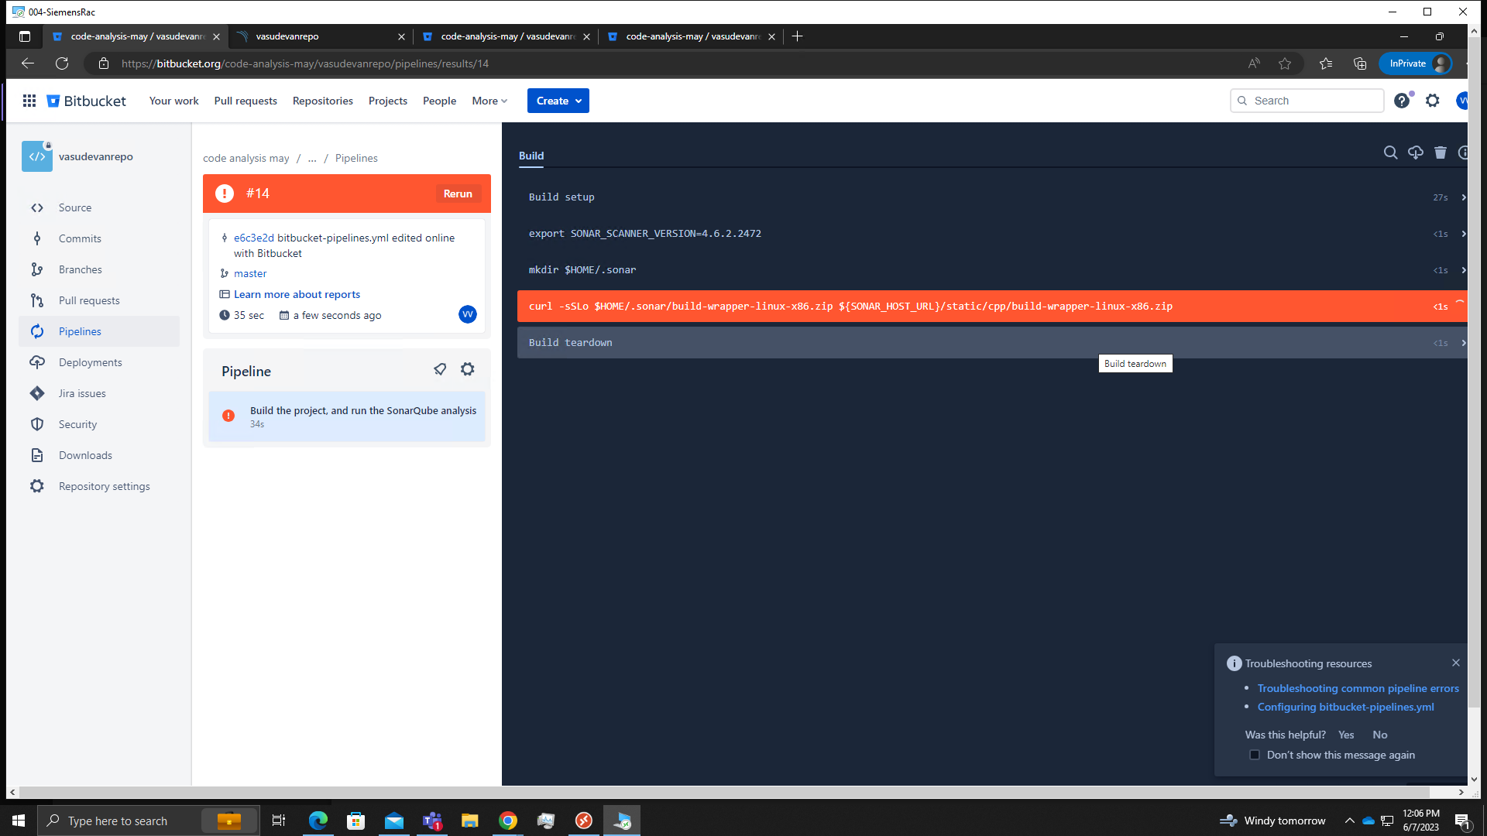Search within the build log

[x=1391, y=152]
